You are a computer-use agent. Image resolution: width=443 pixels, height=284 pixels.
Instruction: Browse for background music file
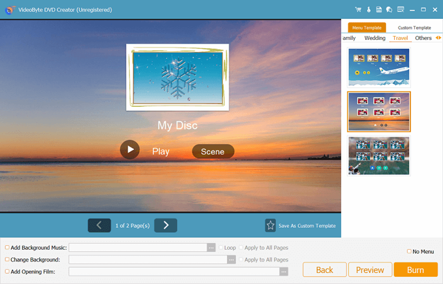[211, 248]
